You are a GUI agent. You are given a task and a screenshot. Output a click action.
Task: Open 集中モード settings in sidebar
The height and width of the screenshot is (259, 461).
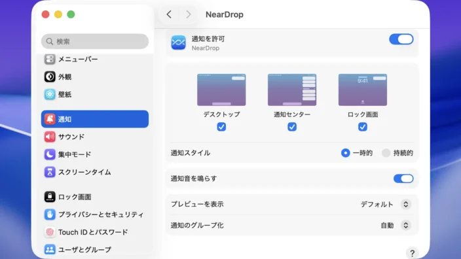pyautogui.click(x=95, y=154)
